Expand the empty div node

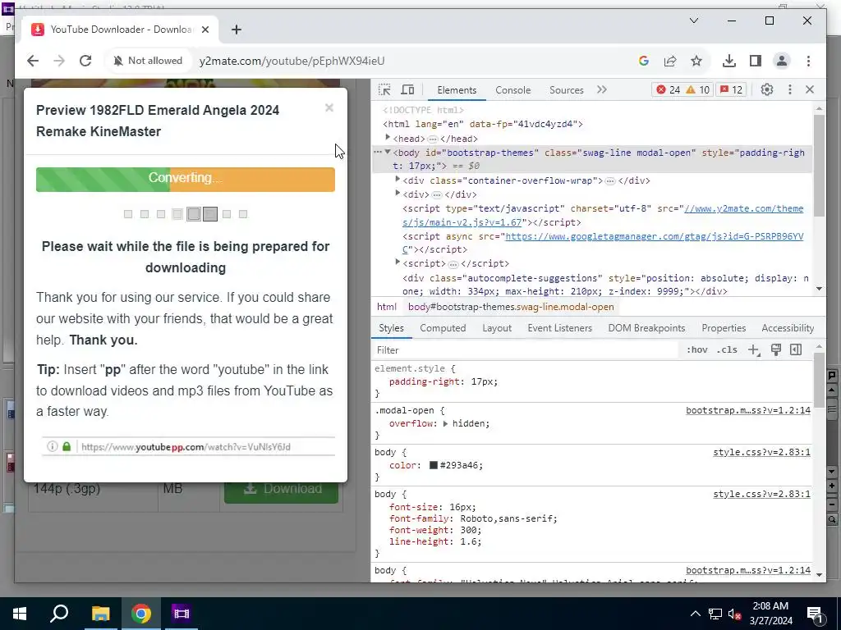tap(398, 194)
